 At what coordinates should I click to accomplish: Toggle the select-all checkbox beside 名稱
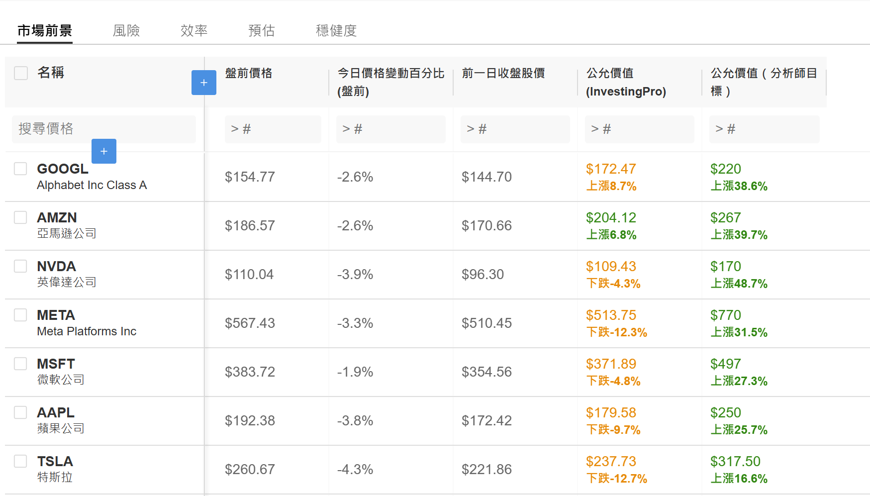(21, 73)
